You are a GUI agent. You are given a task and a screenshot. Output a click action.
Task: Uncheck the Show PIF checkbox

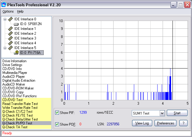click(x=57, y=112)
